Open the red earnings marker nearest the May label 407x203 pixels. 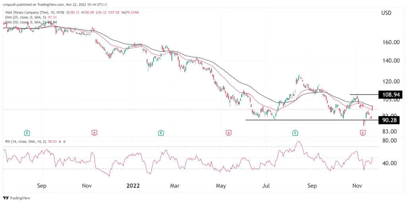click(228, 133)
